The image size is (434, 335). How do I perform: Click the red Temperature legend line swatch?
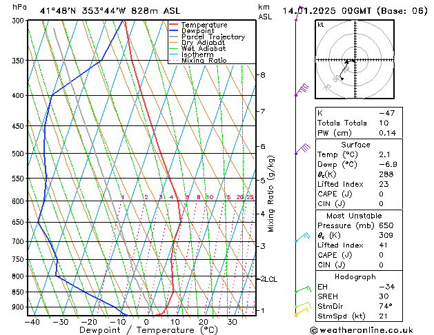[x=174, y=25]
